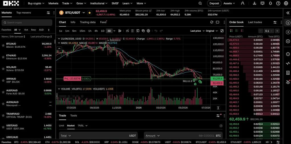Select the 15m timeframe
This screenshot has width=291, height=144.
tap(82, 31)
